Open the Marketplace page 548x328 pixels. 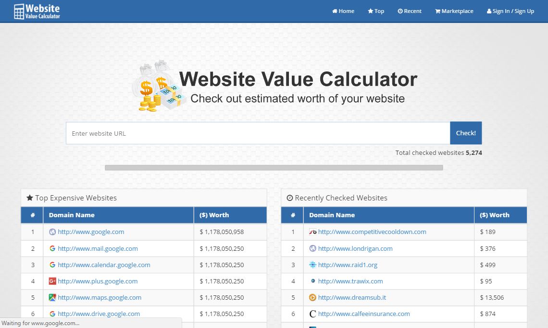(x=454, y=11)
